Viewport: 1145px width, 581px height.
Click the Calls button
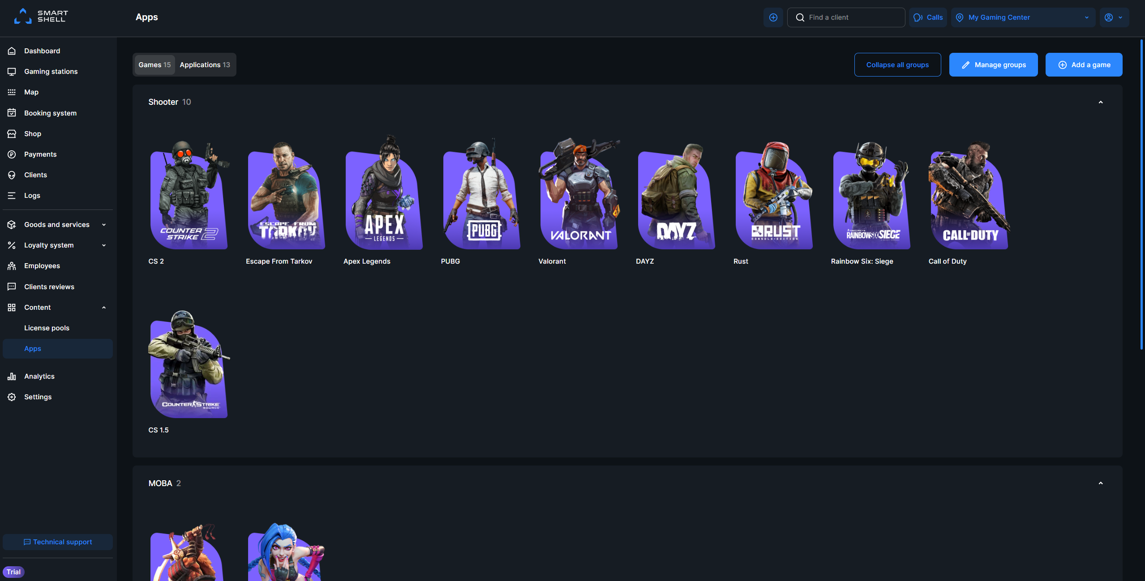(928, 17)
